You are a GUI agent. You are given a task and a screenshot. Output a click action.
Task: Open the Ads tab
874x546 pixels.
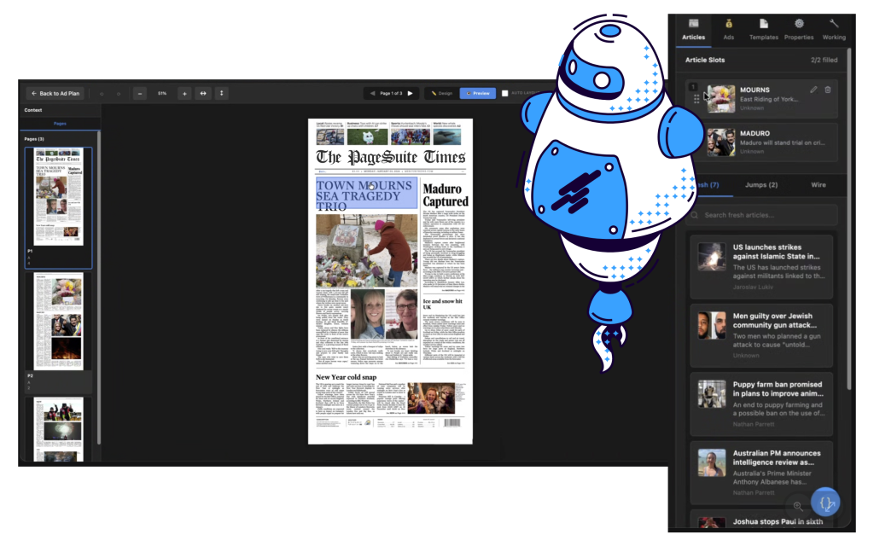pos(728,29)
